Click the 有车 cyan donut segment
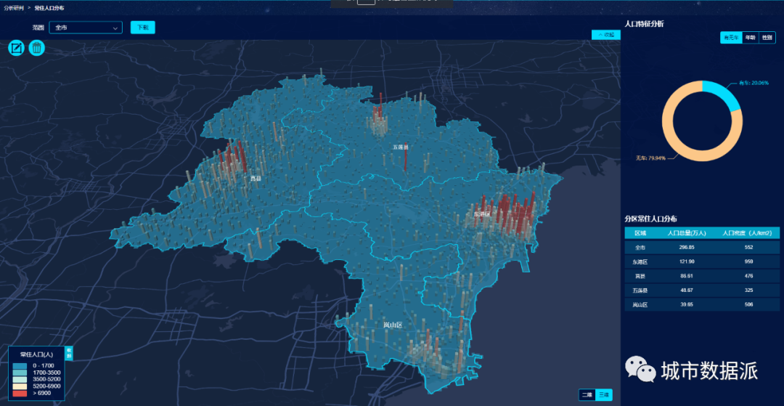 click(725, 94)
